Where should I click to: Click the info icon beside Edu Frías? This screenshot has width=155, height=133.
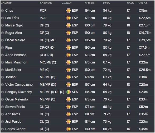pyautogui.click(x=2, y=18)
